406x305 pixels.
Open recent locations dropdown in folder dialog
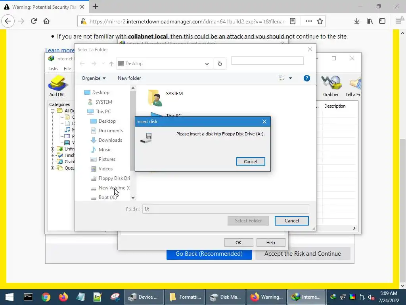[x=103, y=64]
